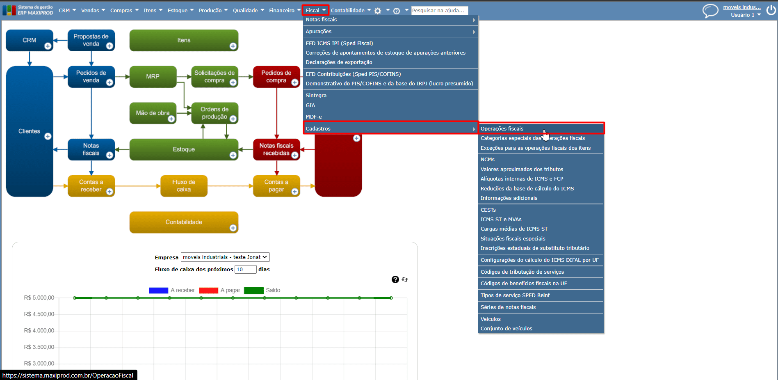Open Declarações de exportação entry
Screen dimensions: 778x380
click(x=339, y=62)
